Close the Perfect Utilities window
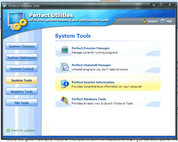The width and height of the screenshot is (178, 142). [x=170, y=4]
